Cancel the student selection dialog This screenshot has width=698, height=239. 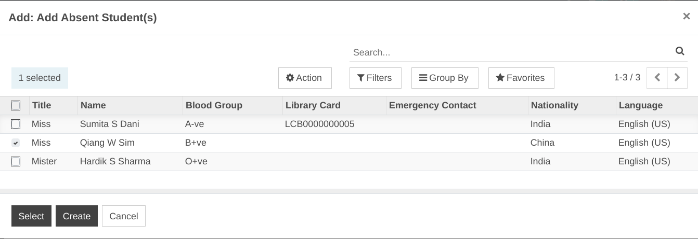pyautogui.click(x=124, y=216)
